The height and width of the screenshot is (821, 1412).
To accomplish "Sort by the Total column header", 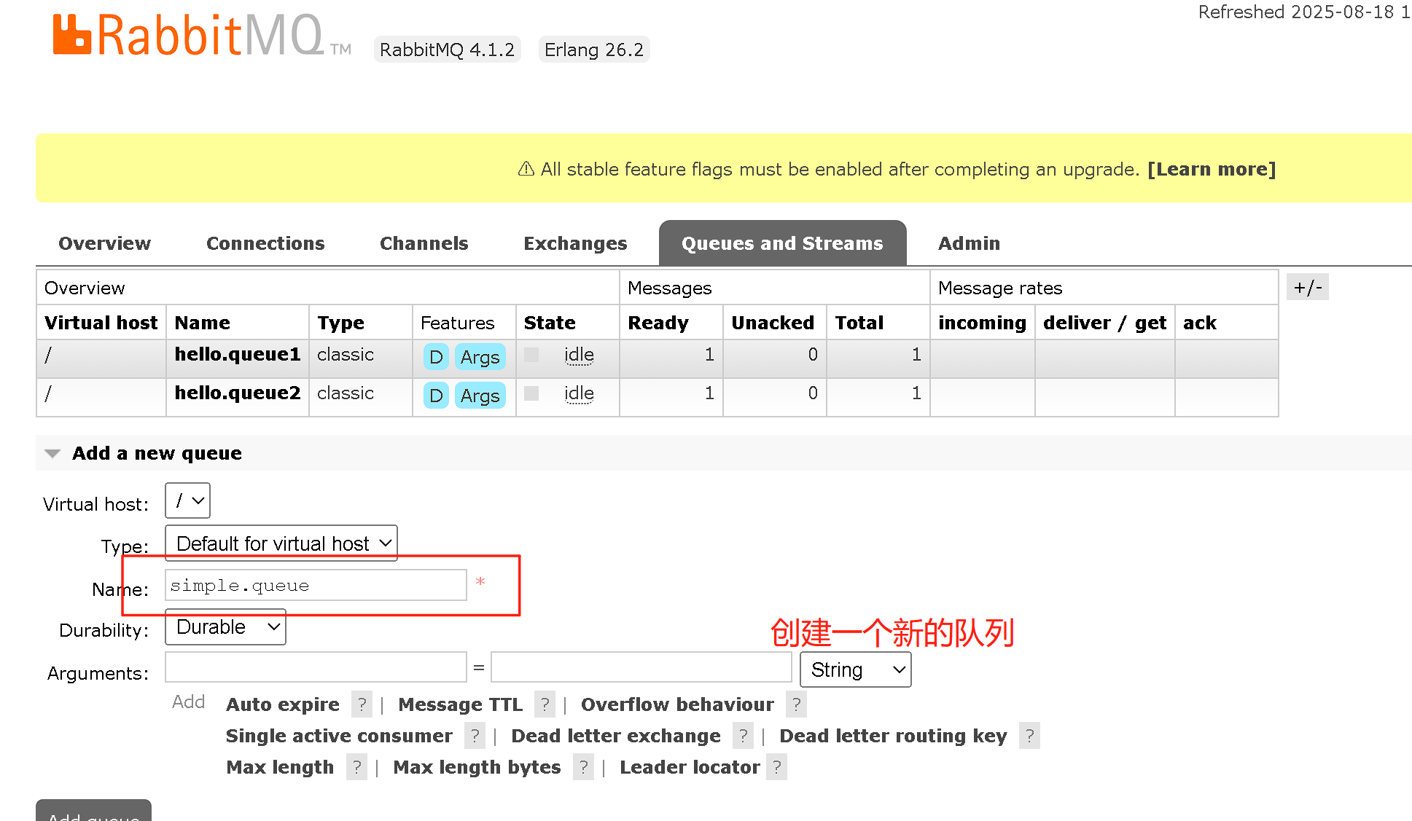I will click(x=859, y=323).
